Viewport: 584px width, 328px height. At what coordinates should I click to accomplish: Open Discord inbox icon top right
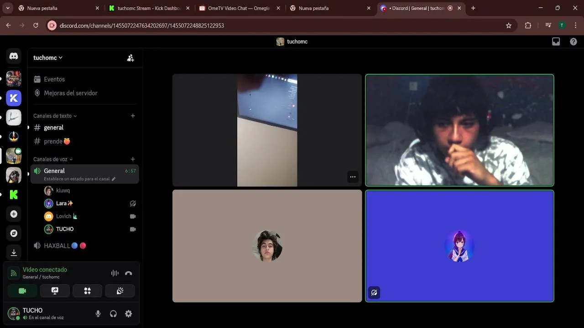click(x=556, y=41)
